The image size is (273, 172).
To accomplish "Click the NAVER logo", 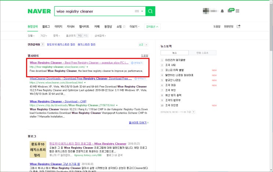I will tap(39, 11).
